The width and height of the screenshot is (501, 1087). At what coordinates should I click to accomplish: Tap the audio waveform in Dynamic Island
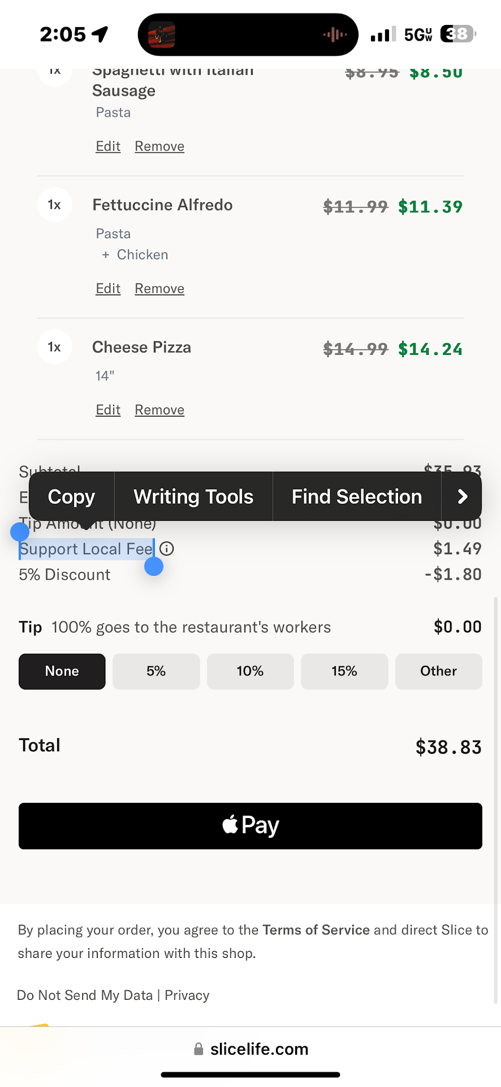[335, 35]
